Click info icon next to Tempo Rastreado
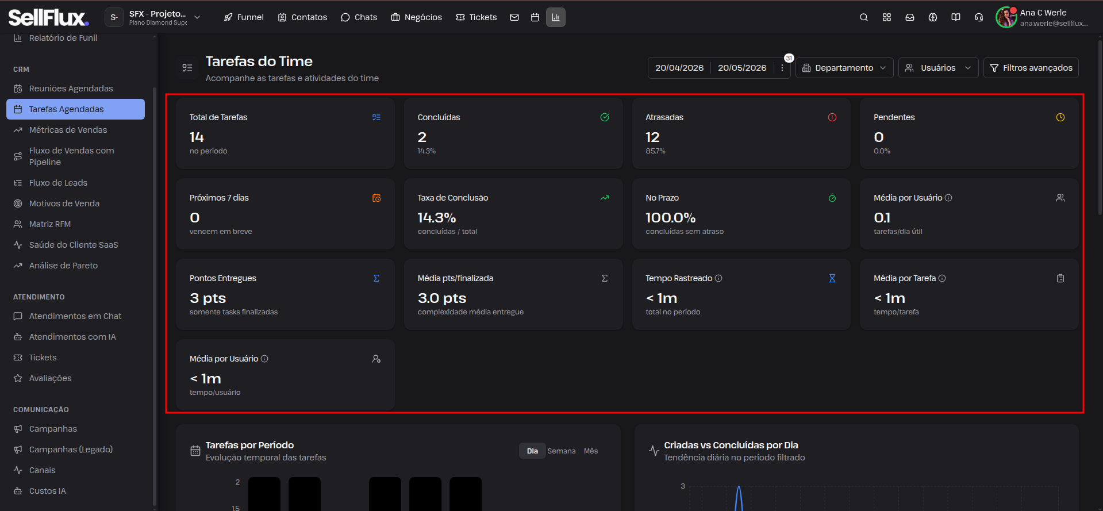1103x511 pixels. click(718, 278)
